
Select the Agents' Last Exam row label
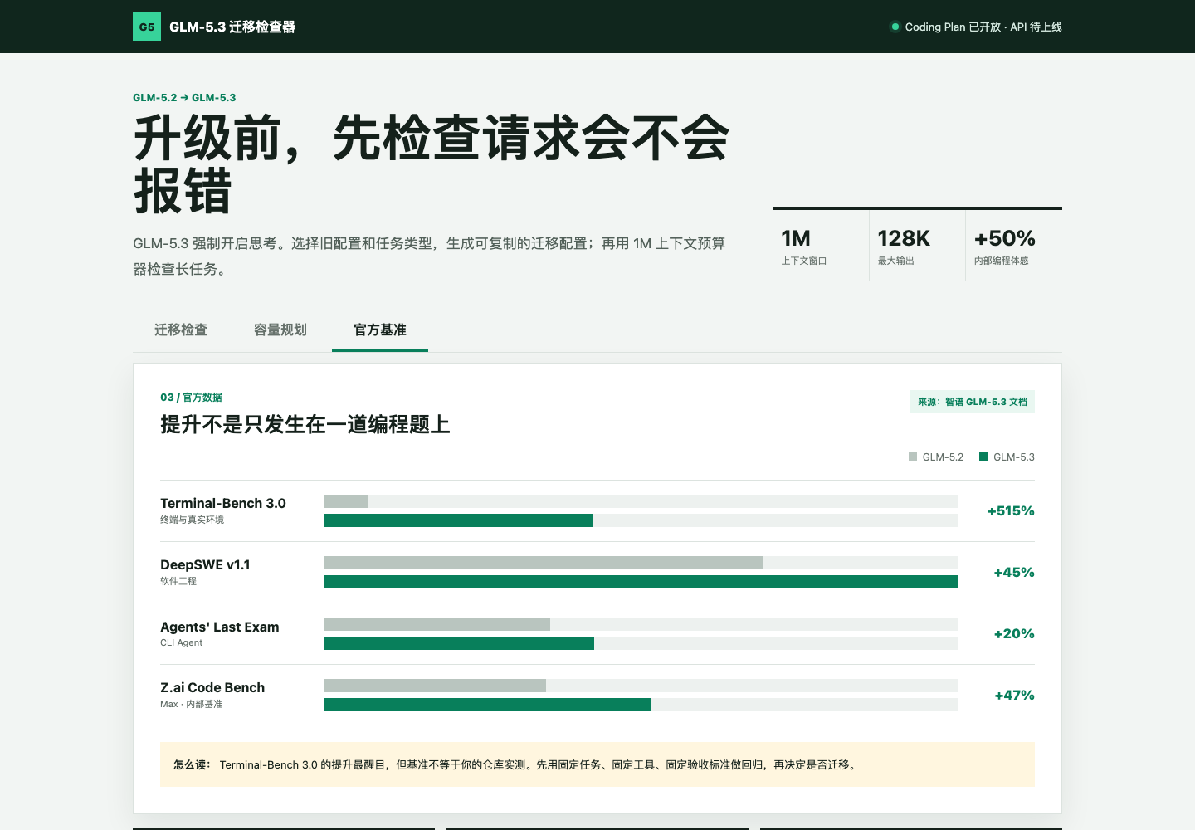click(220, 627)
